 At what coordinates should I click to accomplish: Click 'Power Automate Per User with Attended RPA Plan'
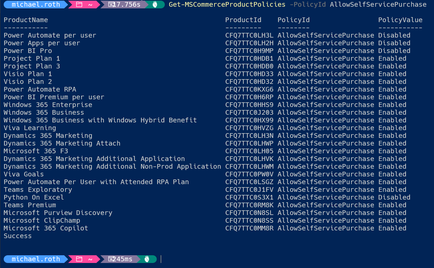pos(96,182)
